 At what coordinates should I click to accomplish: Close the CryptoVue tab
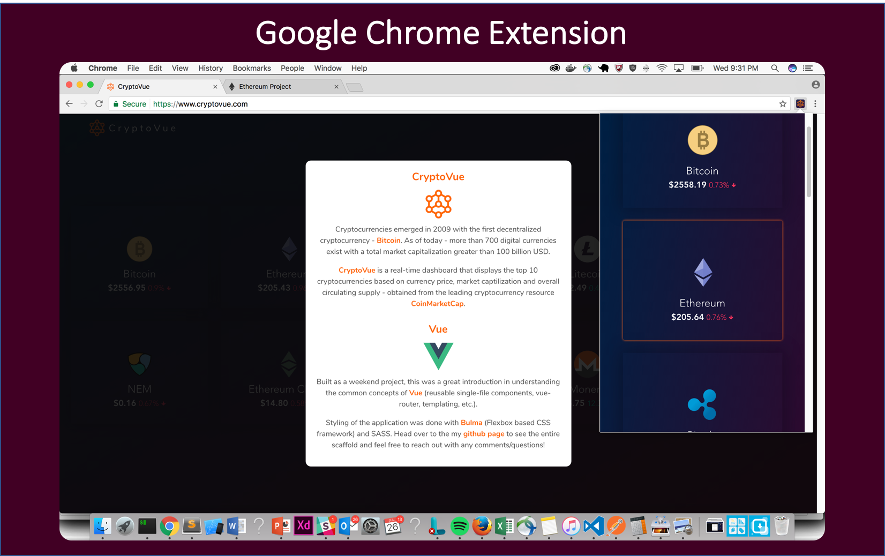215,87
